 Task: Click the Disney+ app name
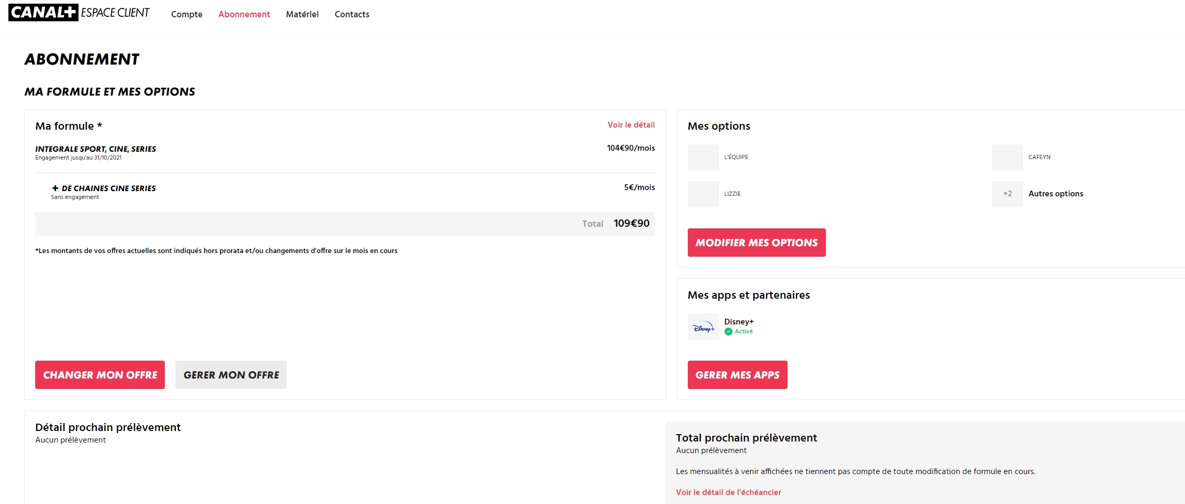point(739,322)
